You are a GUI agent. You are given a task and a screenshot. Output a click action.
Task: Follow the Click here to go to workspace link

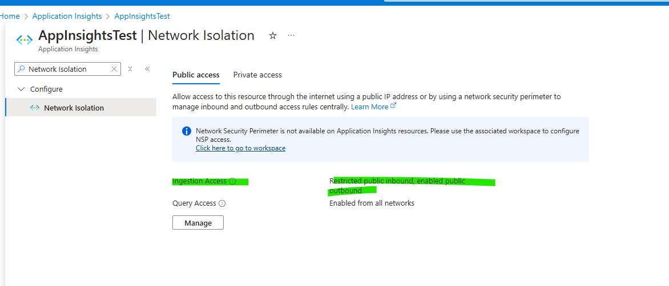point(240,148)
